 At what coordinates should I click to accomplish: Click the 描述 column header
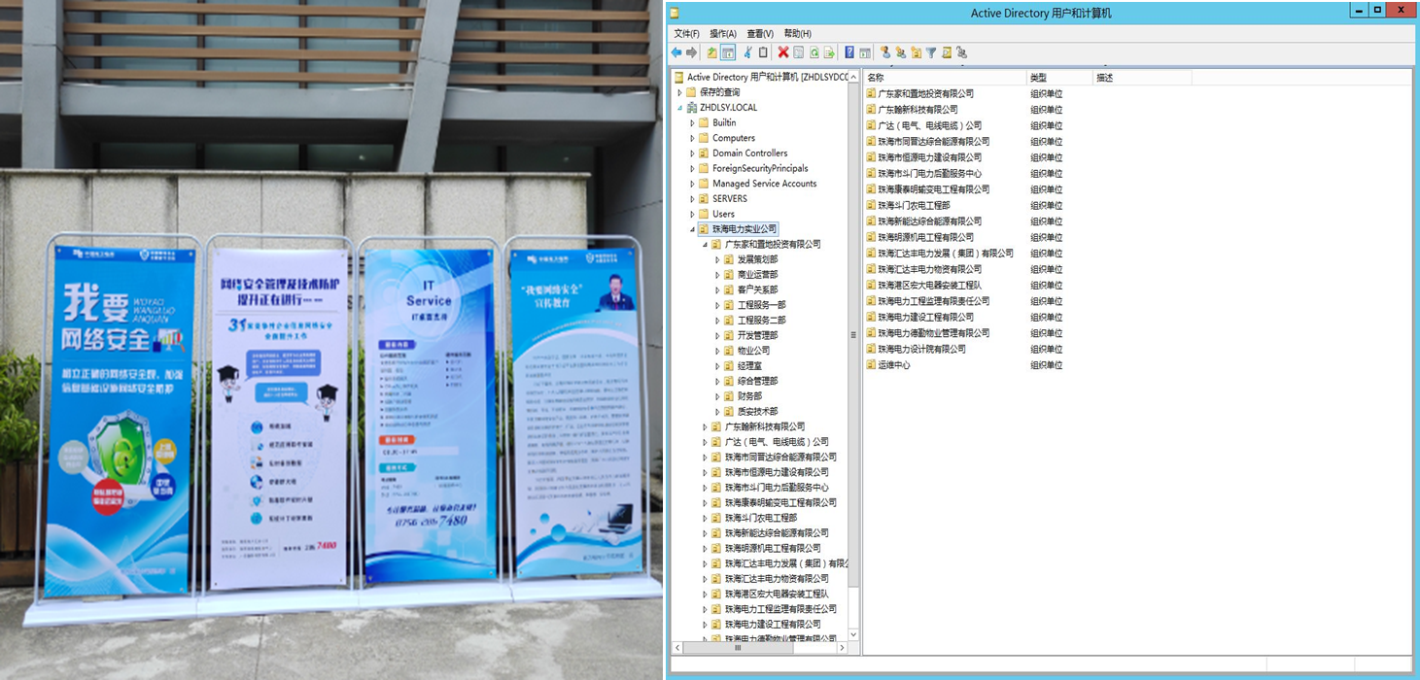1141,78
